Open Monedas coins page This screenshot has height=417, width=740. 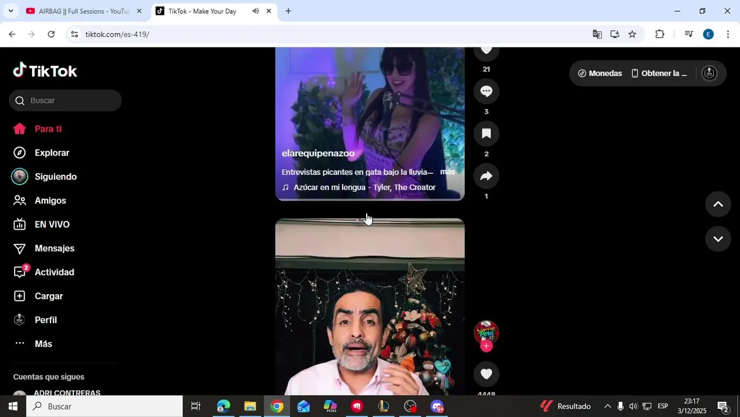[600, 74]
